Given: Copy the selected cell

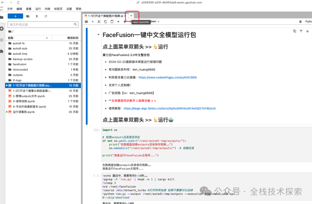Looking at the screenshot, I should pyautogui.click(x=105, y=21).
